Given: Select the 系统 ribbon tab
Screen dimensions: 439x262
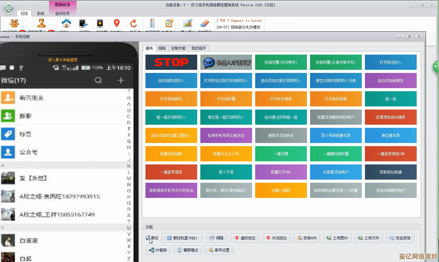Looking at the screenshot, I should click(41, 13).
